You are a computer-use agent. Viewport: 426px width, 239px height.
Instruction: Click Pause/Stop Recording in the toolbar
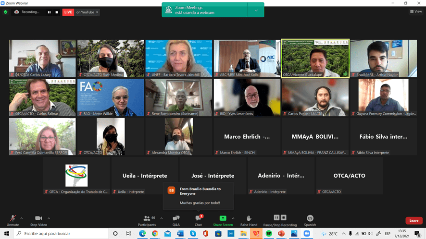click(x=280, y=220)
